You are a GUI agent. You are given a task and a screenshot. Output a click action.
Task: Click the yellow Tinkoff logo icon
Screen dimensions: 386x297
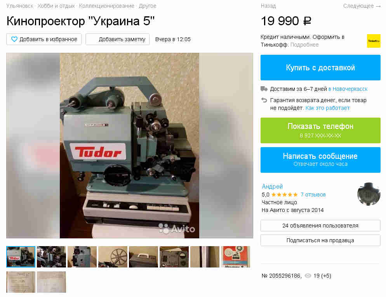374,41
